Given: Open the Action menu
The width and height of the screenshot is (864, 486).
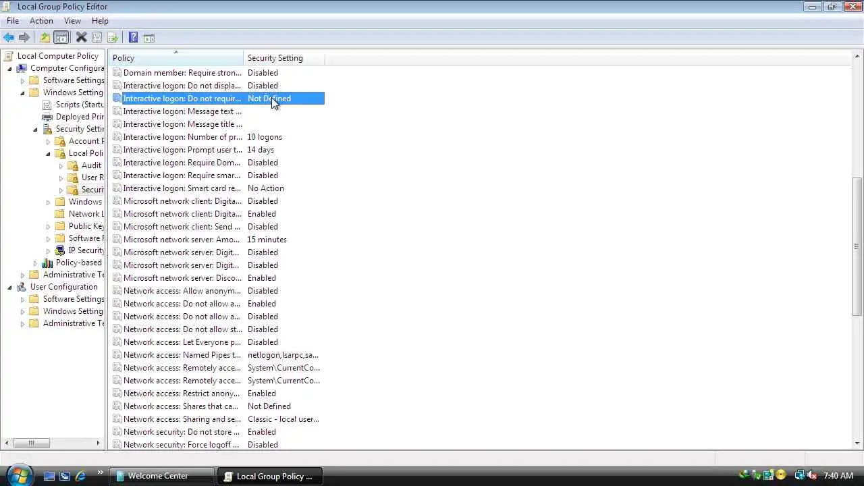Looking at the screenshot, I should point(41,21).
